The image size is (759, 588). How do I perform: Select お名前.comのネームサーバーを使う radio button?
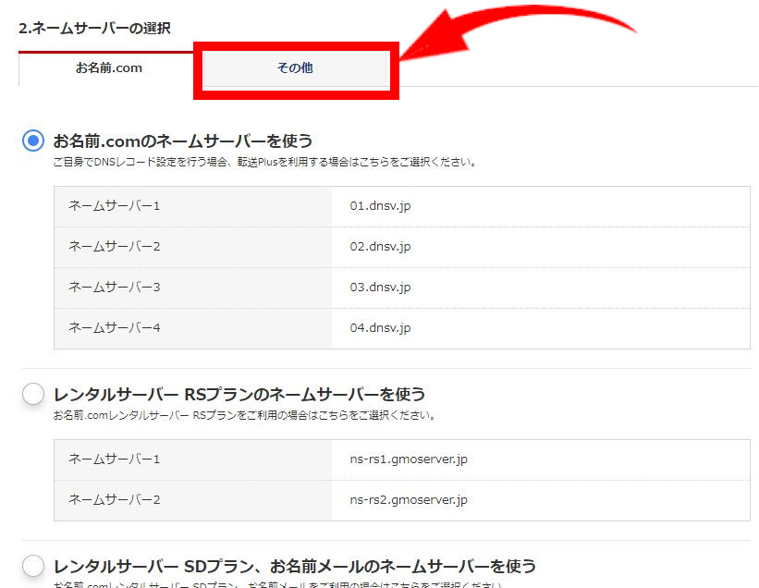[x=33, y=141]
